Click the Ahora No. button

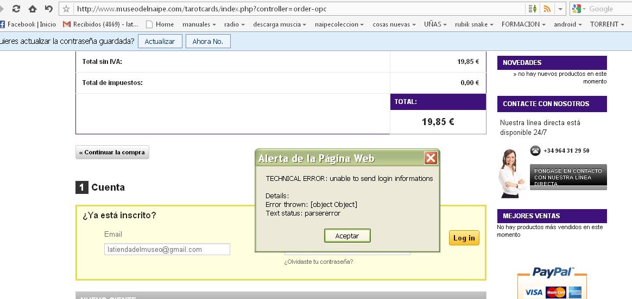pyautogui.click(x=208, y=41)
